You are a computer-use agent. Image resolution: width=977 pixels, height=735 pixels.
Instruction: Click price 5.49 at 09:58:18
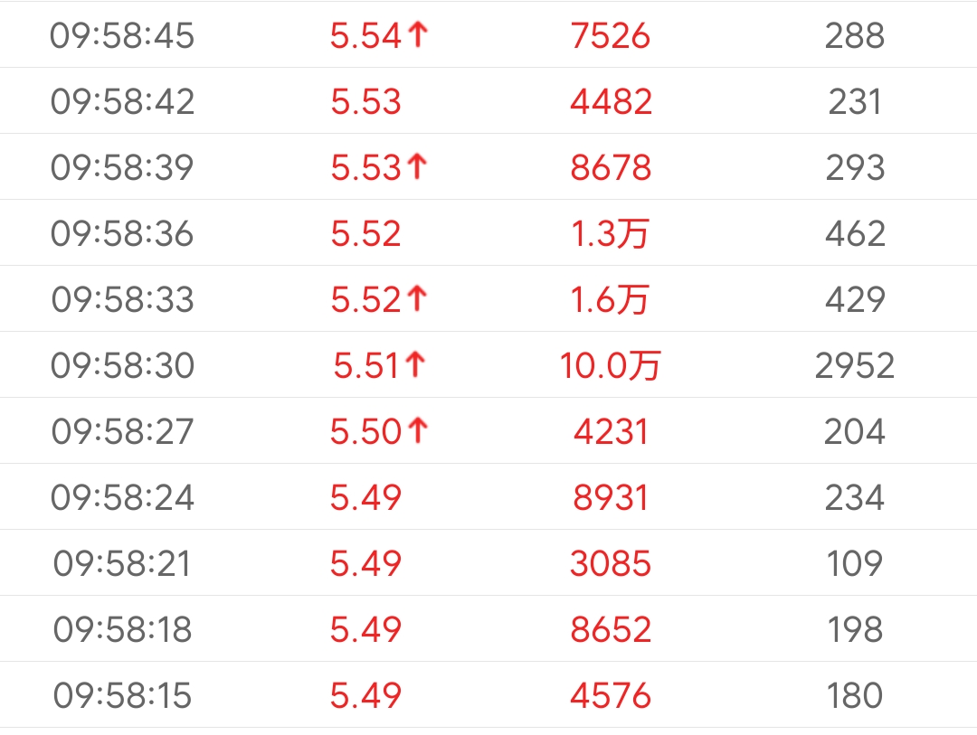[365, 629]
